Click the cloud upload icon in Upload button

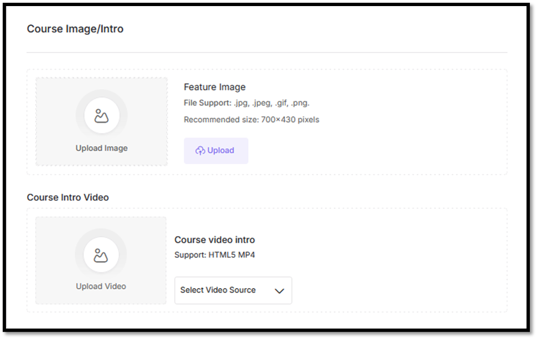[x=200, y=151]
